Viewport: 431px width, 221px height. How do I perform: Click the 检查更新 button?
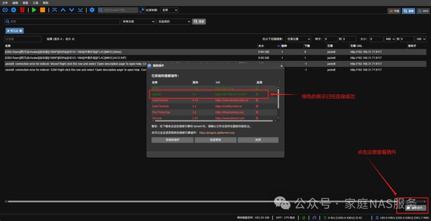(x=215, y=140)
